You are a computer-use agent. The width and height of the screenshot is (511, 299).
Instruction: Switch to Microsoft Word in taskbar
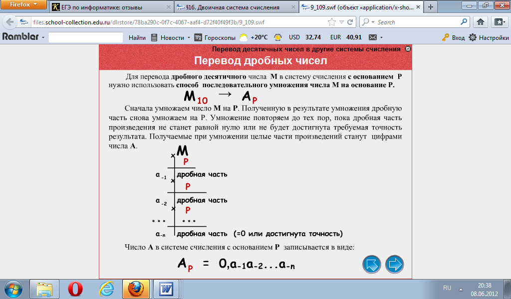(x=167, y=289)
